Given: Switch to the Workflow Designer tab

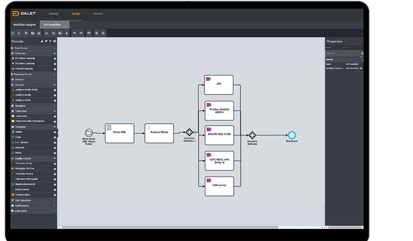Looking at the screenshot, I should [x=24, y=25].
